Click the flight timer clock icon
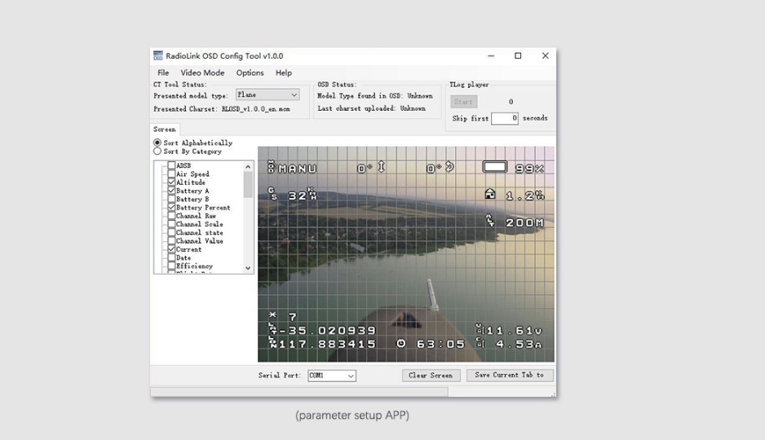The width and height of the screenshot is (765, 440). 401,344
